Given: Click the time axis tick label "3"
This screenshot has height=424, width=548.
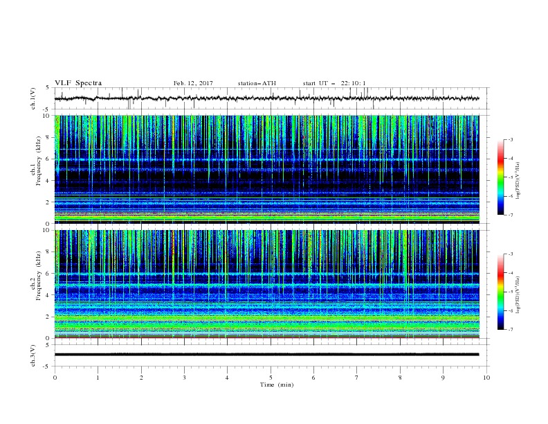Looking at the screenshot, I should [185, 378].
